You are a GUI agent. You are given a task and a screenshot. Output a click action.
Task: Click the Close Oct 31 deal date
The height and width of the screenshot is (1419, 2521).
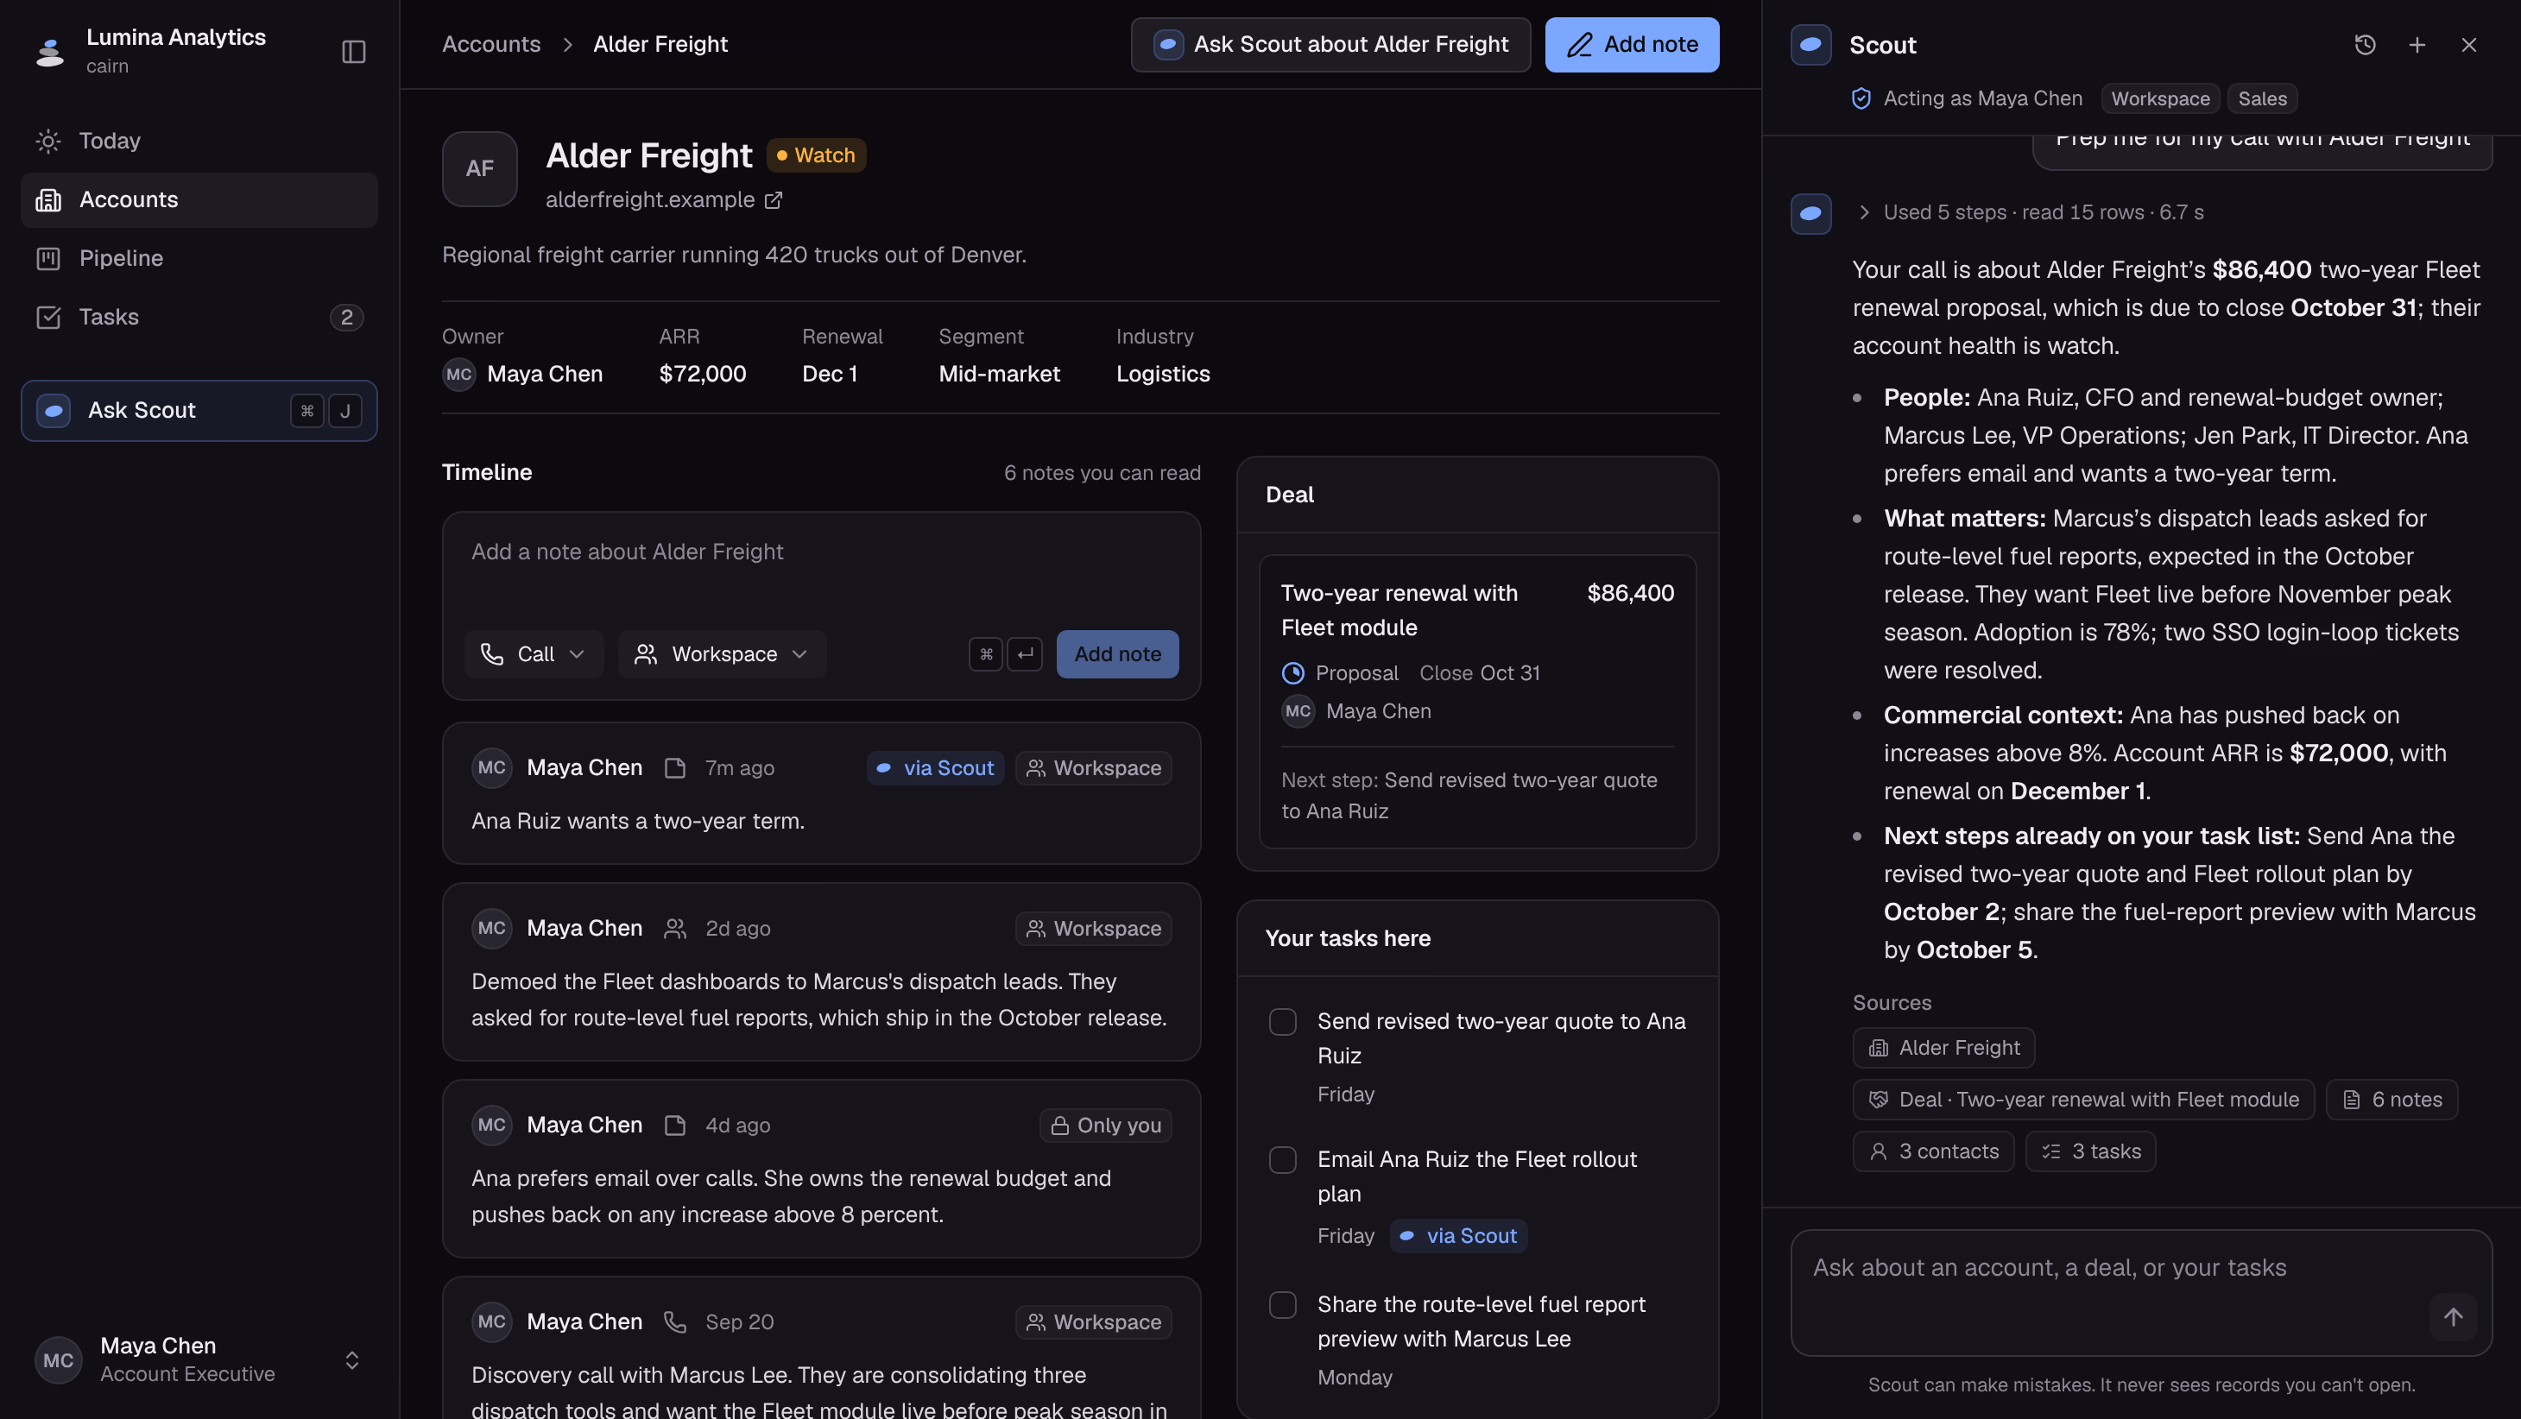point(1480,673)
